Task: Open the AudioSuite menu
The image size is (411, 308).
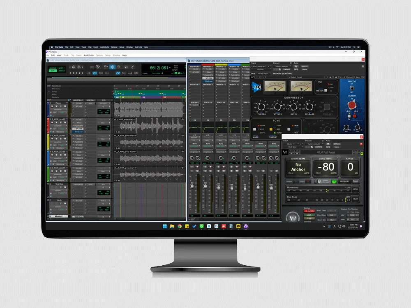Action: [89, 55]
